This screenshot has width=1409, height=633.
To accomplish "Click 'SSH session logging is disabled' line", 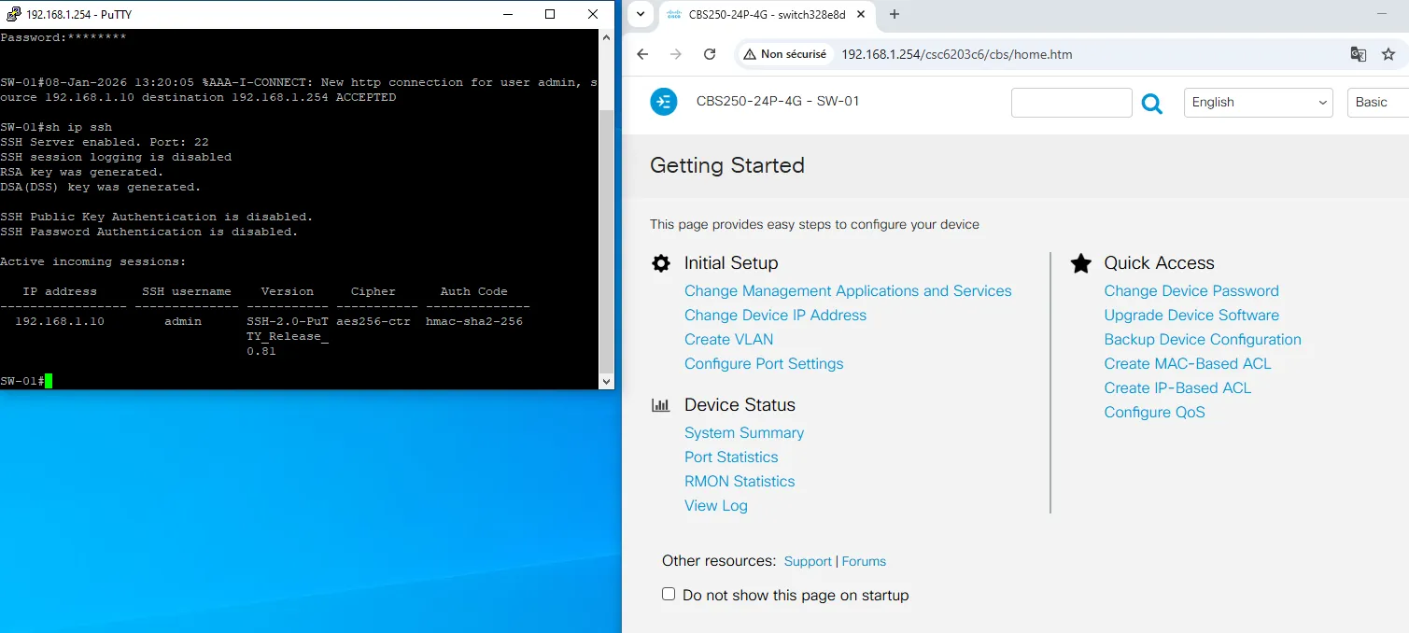I will (x=116, y=157).
